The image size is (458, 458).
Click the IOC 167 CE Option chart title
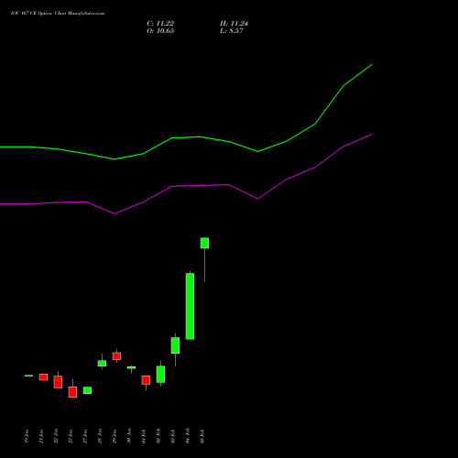pos(58,14)
